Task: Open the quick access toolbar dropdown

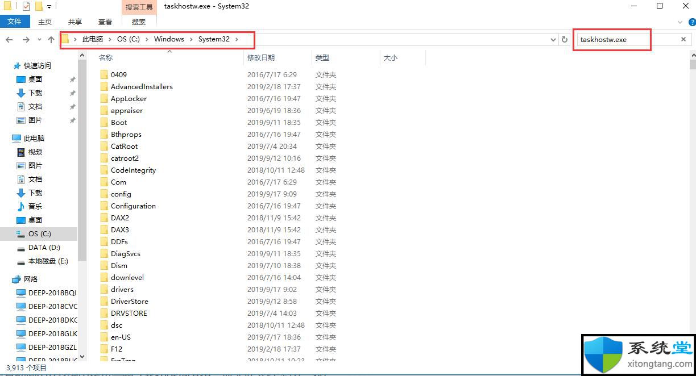Action: [49, 7]
